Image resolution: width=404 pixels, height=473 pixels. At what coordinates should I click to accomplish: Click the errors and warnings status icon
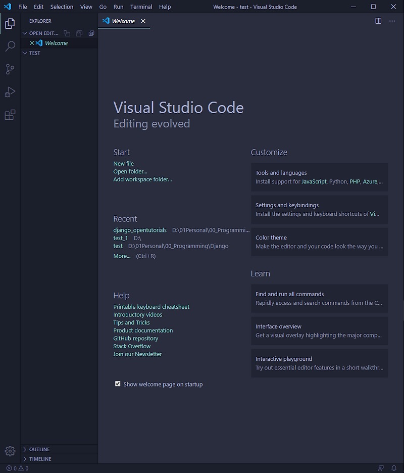click(x=15, y=468)
